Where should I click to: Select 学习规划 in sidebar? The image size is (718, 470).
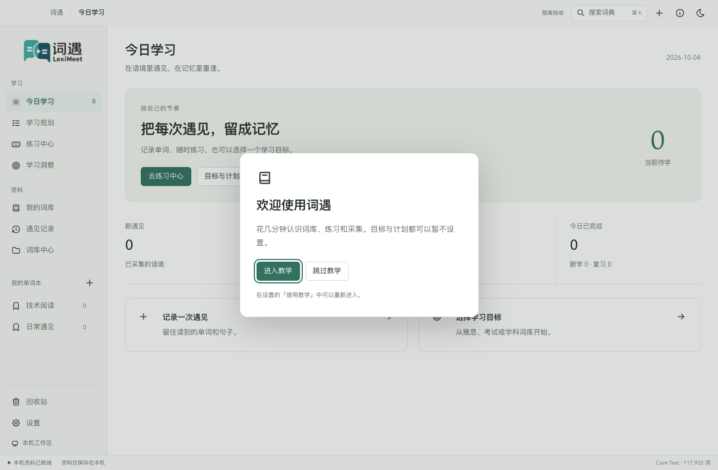point(53,123)
